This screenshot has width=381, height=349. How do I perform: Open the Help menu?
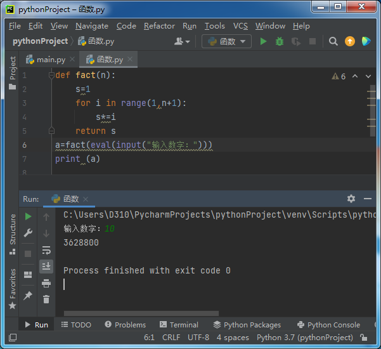[301, 26]
